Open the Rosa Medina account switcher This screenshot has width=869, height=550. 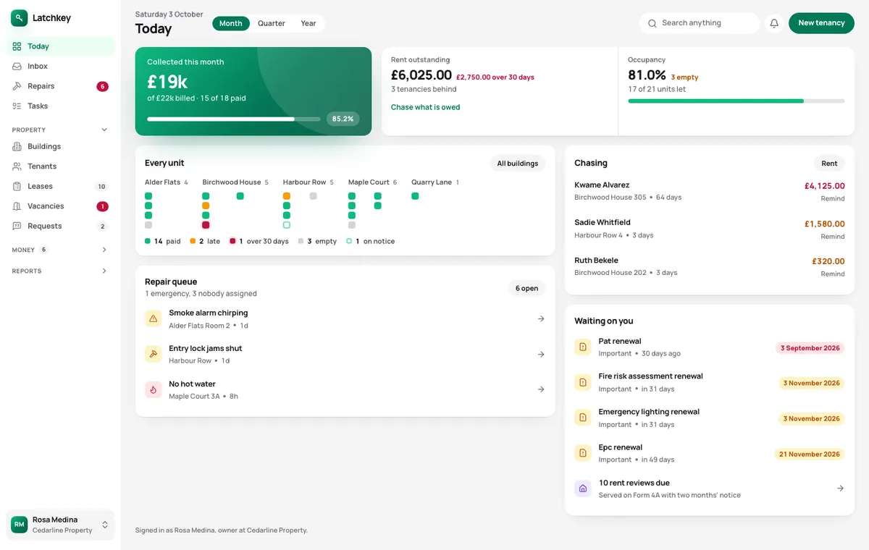point(60,525)
